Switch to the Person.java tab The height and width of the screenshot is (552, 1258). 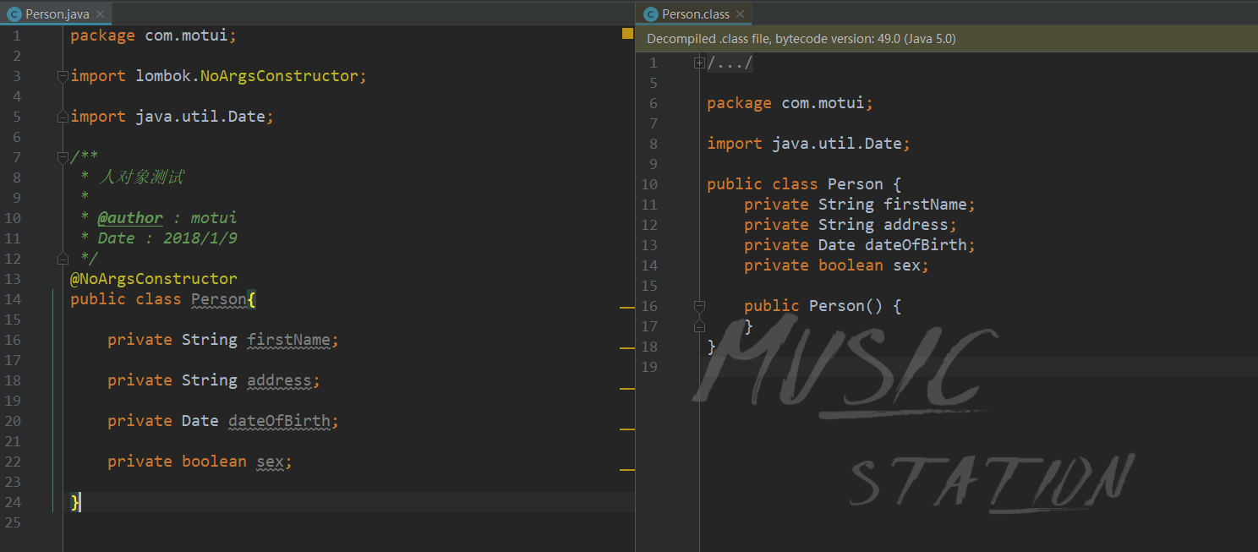pos(57,14)
